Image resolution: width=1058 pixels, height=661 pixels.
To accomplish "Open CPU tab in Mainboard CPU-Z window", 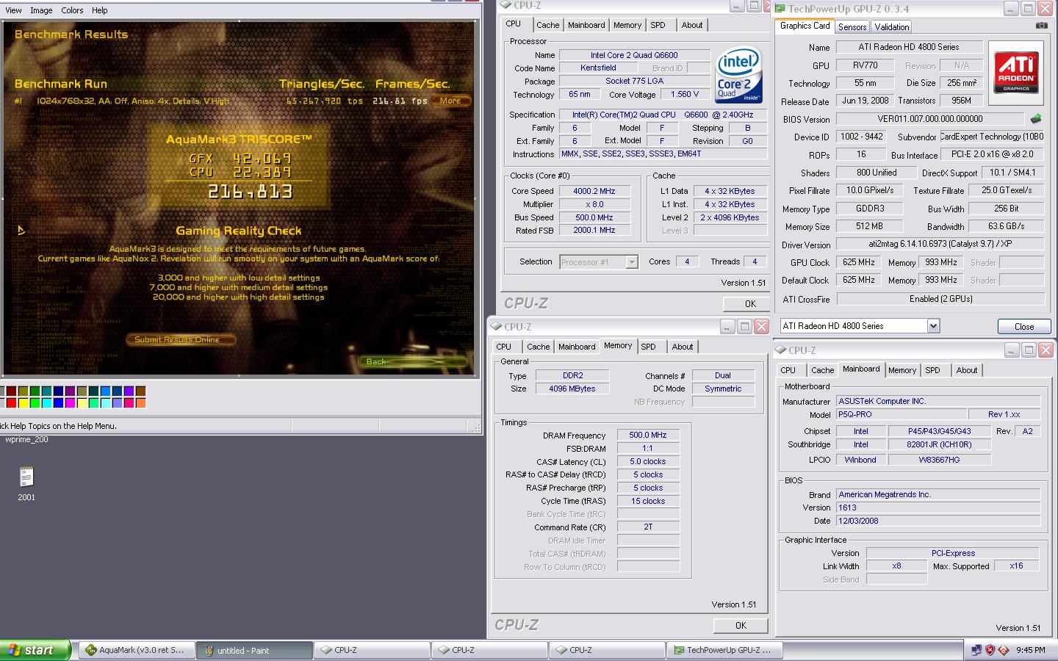I will click(x=788, y=370).
